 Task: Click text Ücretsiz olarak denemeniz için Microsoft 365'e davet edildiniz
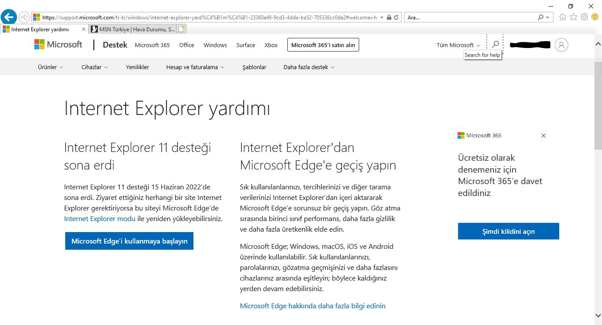500,175
